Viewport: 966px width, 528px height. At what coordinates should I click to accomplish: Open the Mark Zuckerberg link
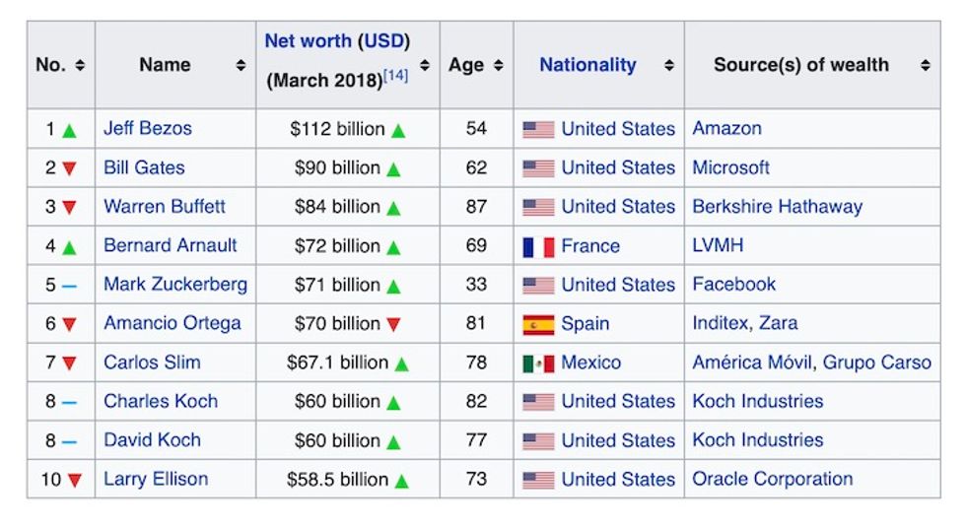[175, 284]
